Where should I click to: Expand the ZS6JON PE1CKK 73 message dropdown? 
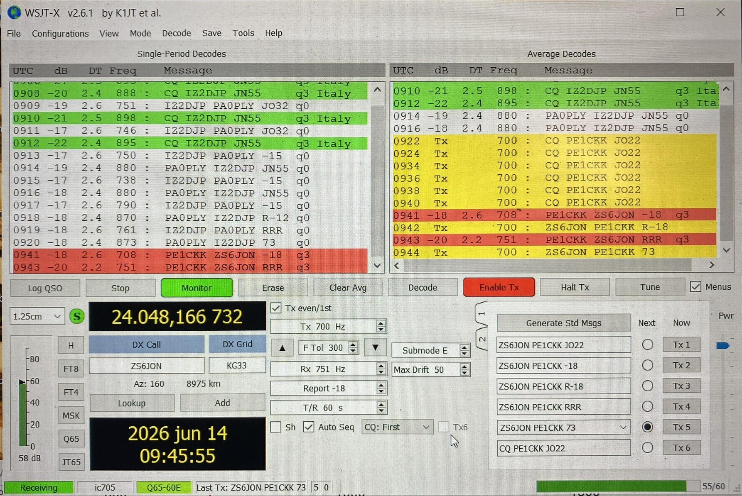tap(623, 428)
